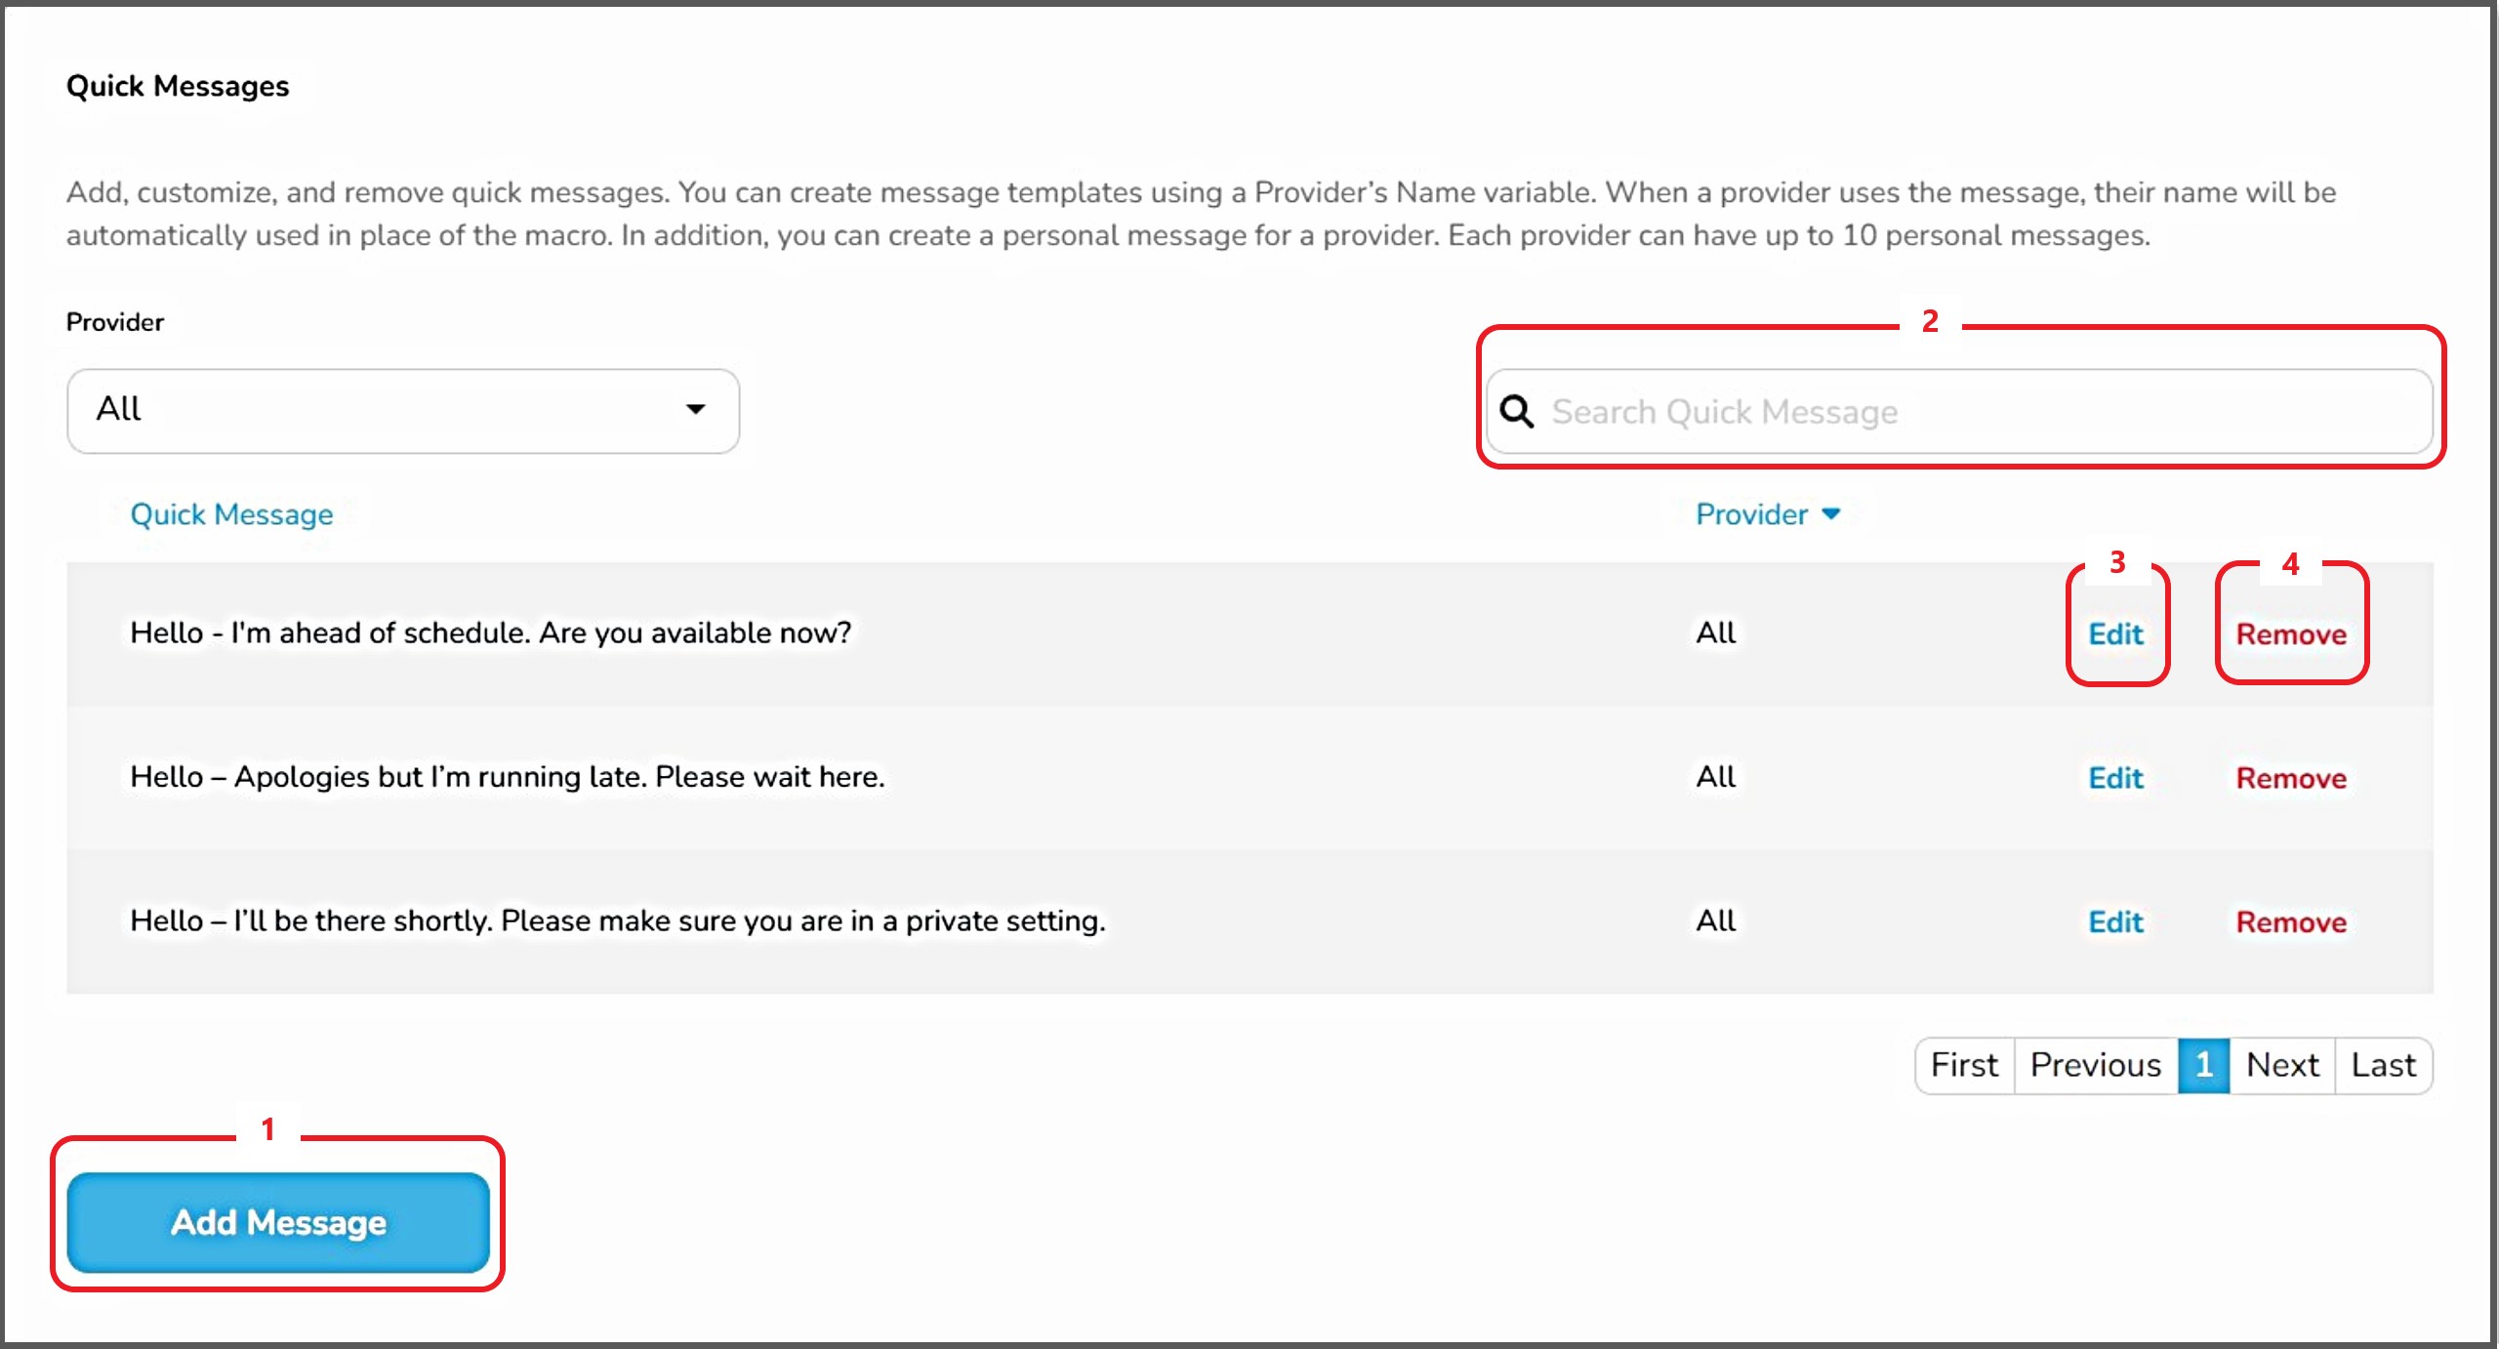Edit the 'be there shortly' message
The image size is (2499, 1349).
tap(2115, 921)
